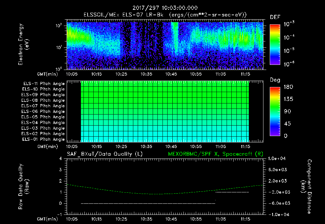Select the ELS-06 Pitch Angle row label

pyautogui.click(x=43, y=112)
